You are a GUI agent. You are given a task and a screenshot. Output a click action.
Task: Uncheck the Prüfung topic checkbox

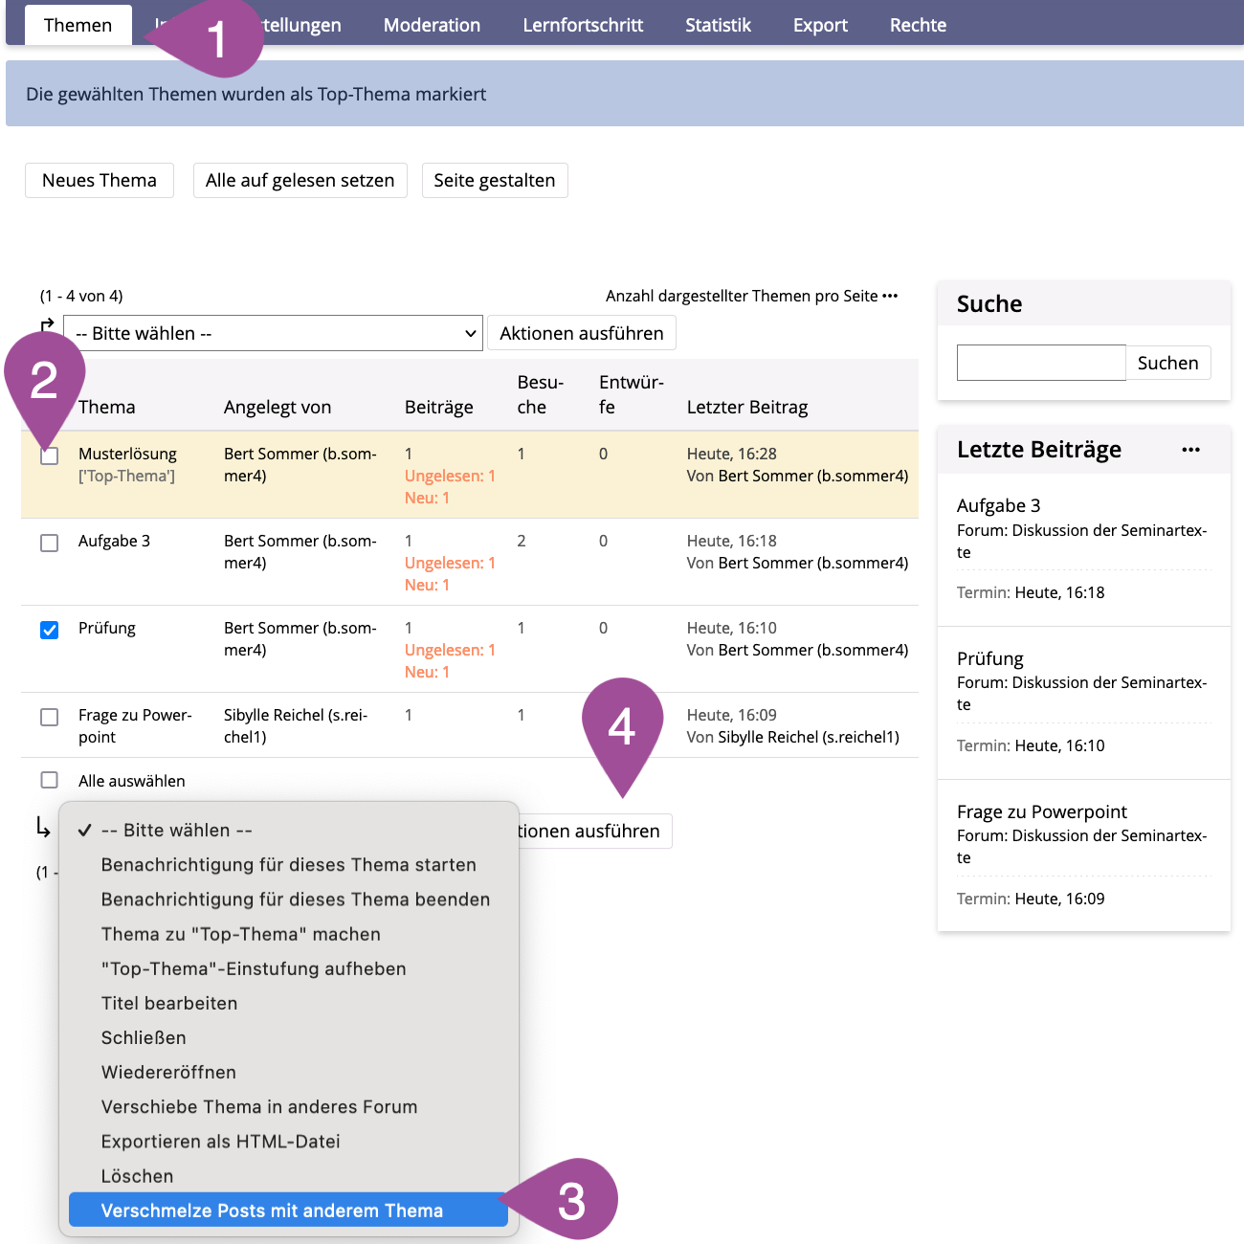pyautogui.click(x=50, y=630)
